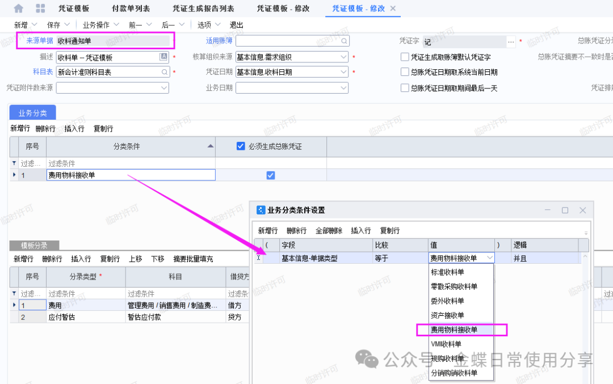Screen dimensions: 613x384
Task: Open the 业务操作 menu
Action: click(x=100, y=25)
